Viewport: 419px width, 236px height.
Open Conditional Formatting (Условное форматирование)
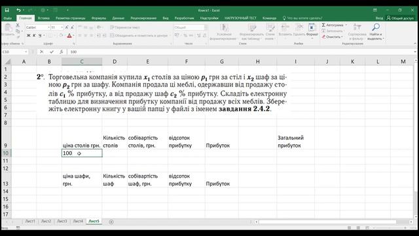coord(224,31)
